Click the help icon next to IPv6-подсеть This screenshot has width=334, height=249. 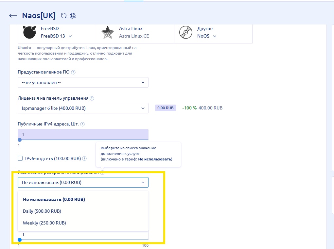tap(84, 159)
